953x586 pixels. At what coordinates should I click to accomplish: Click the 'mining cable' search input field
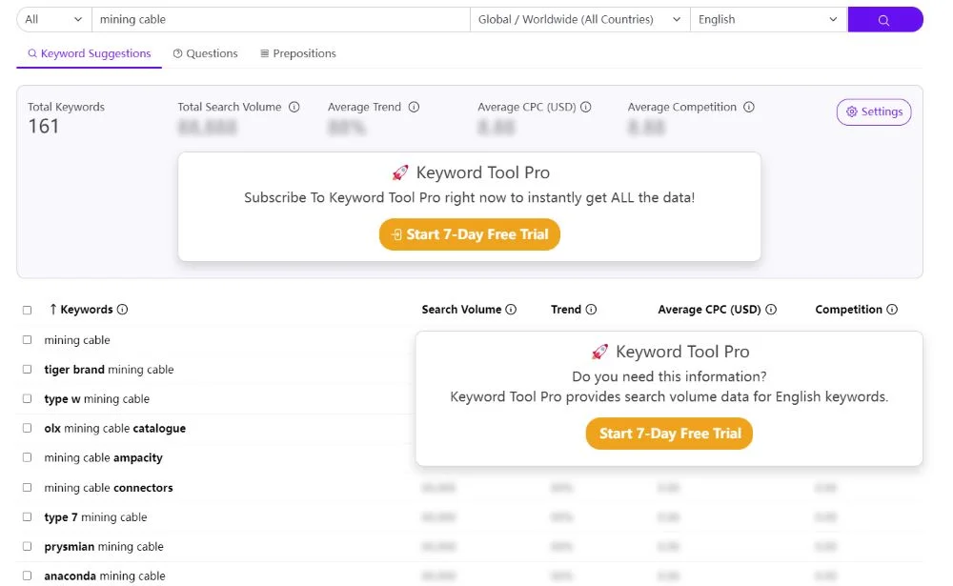click(281, 20)
